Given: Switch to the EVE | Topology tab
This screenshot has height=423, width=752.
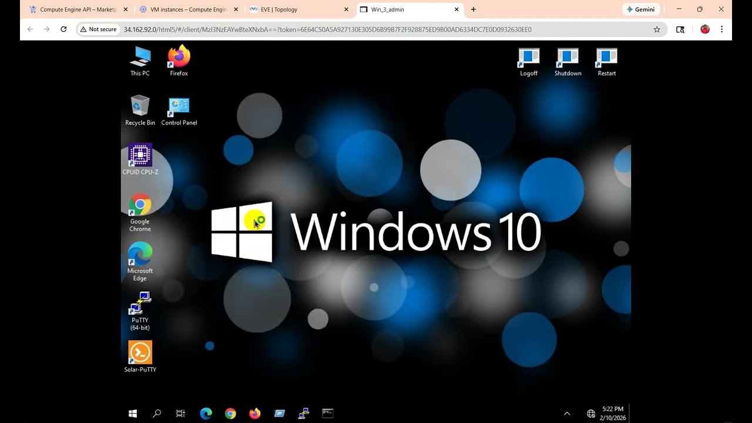Looking at the screenshot, I should [x=298, y=9].
